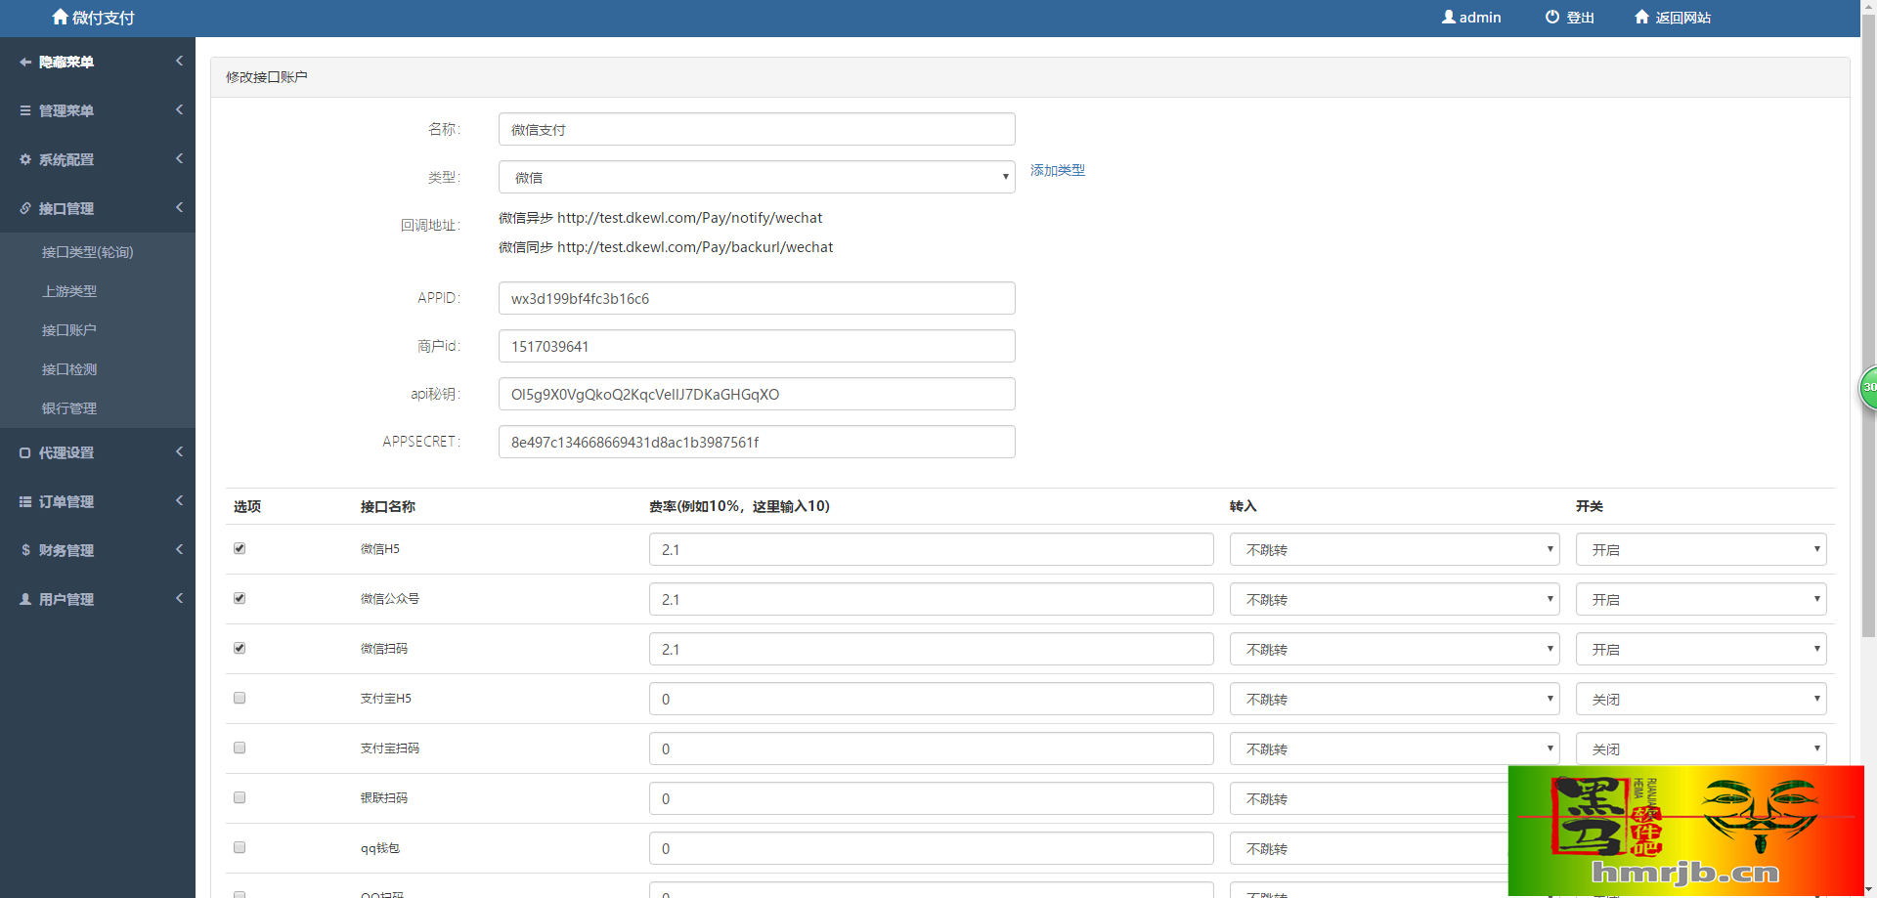Click the left arrow icon for 隐藏菜单

[25, 62]
